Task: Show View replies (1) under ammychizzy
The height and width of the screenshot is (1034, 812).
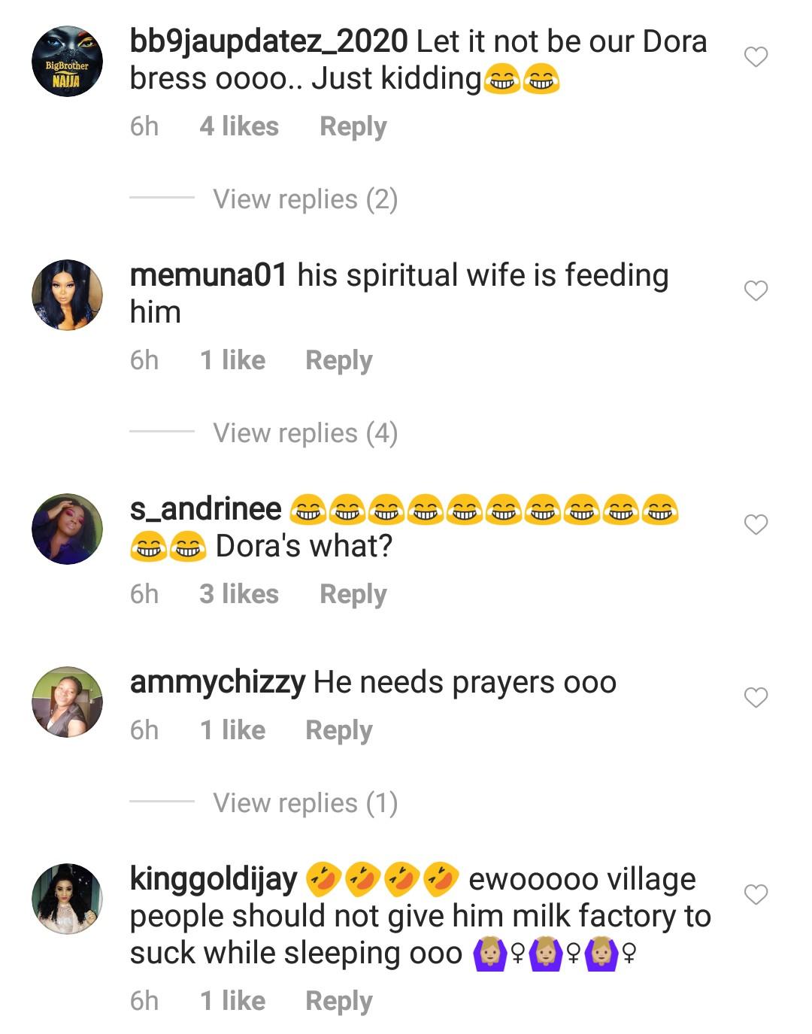Action: pyautogui.click(x=304, y=803)
